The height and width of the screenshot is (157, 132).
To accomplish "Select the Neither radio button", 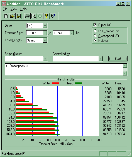I will pyautogui.click(x=95, y=40).
